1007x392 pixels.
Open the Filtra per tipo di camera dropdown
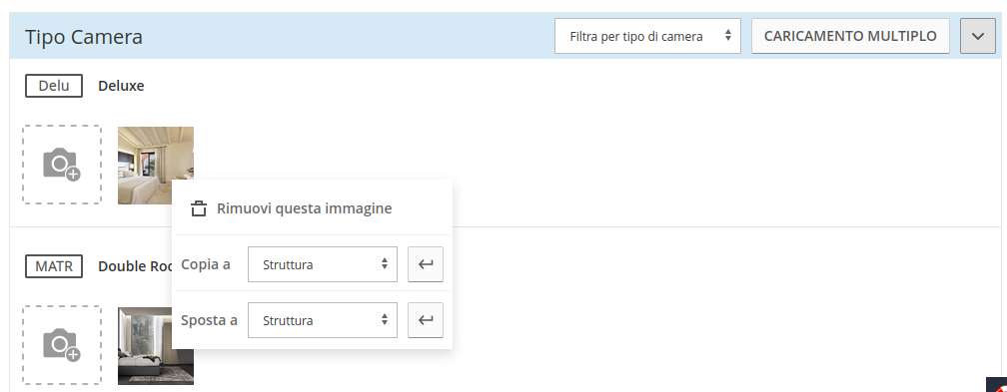pos(647,37)
